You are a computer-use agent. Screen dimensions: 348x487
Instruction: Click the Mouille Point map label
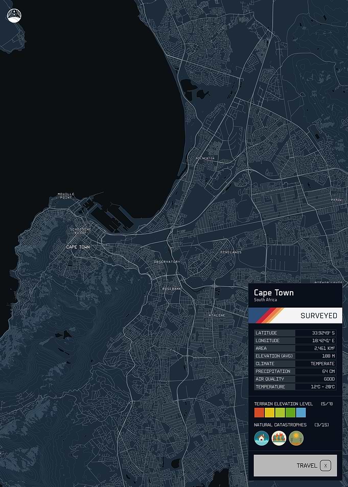point(66,196)
